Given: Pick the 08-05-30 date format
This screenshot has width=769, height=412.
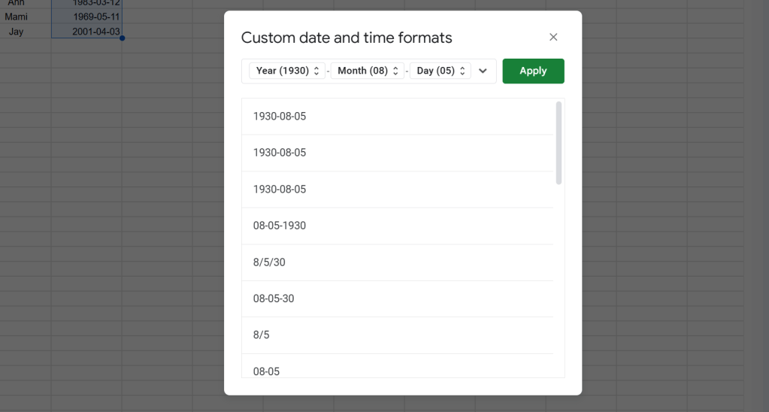Looking at the screenshot, I should pos(397,298).
